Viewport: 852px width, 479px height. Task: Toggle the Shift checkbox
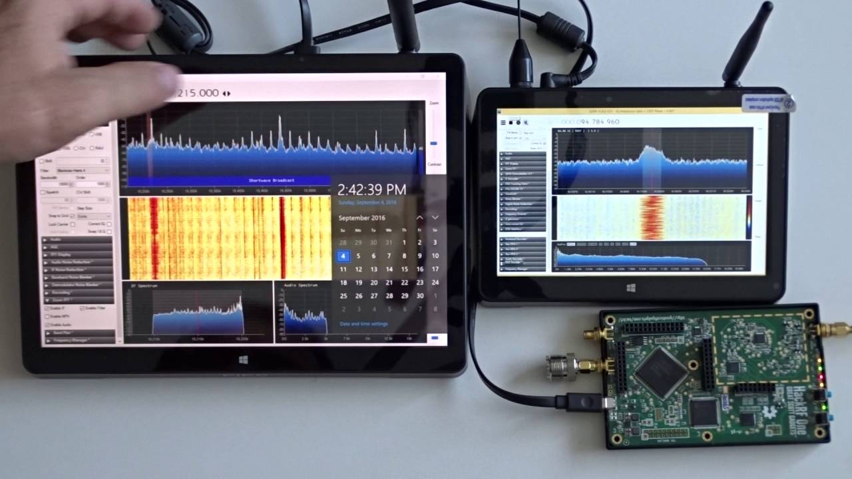point(42,160)
